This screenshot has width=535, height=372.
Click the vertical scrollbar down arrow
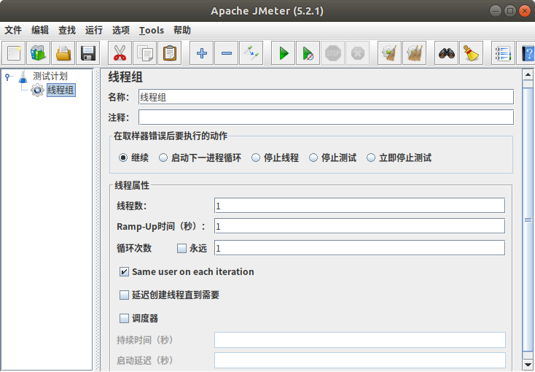(528, 365)
